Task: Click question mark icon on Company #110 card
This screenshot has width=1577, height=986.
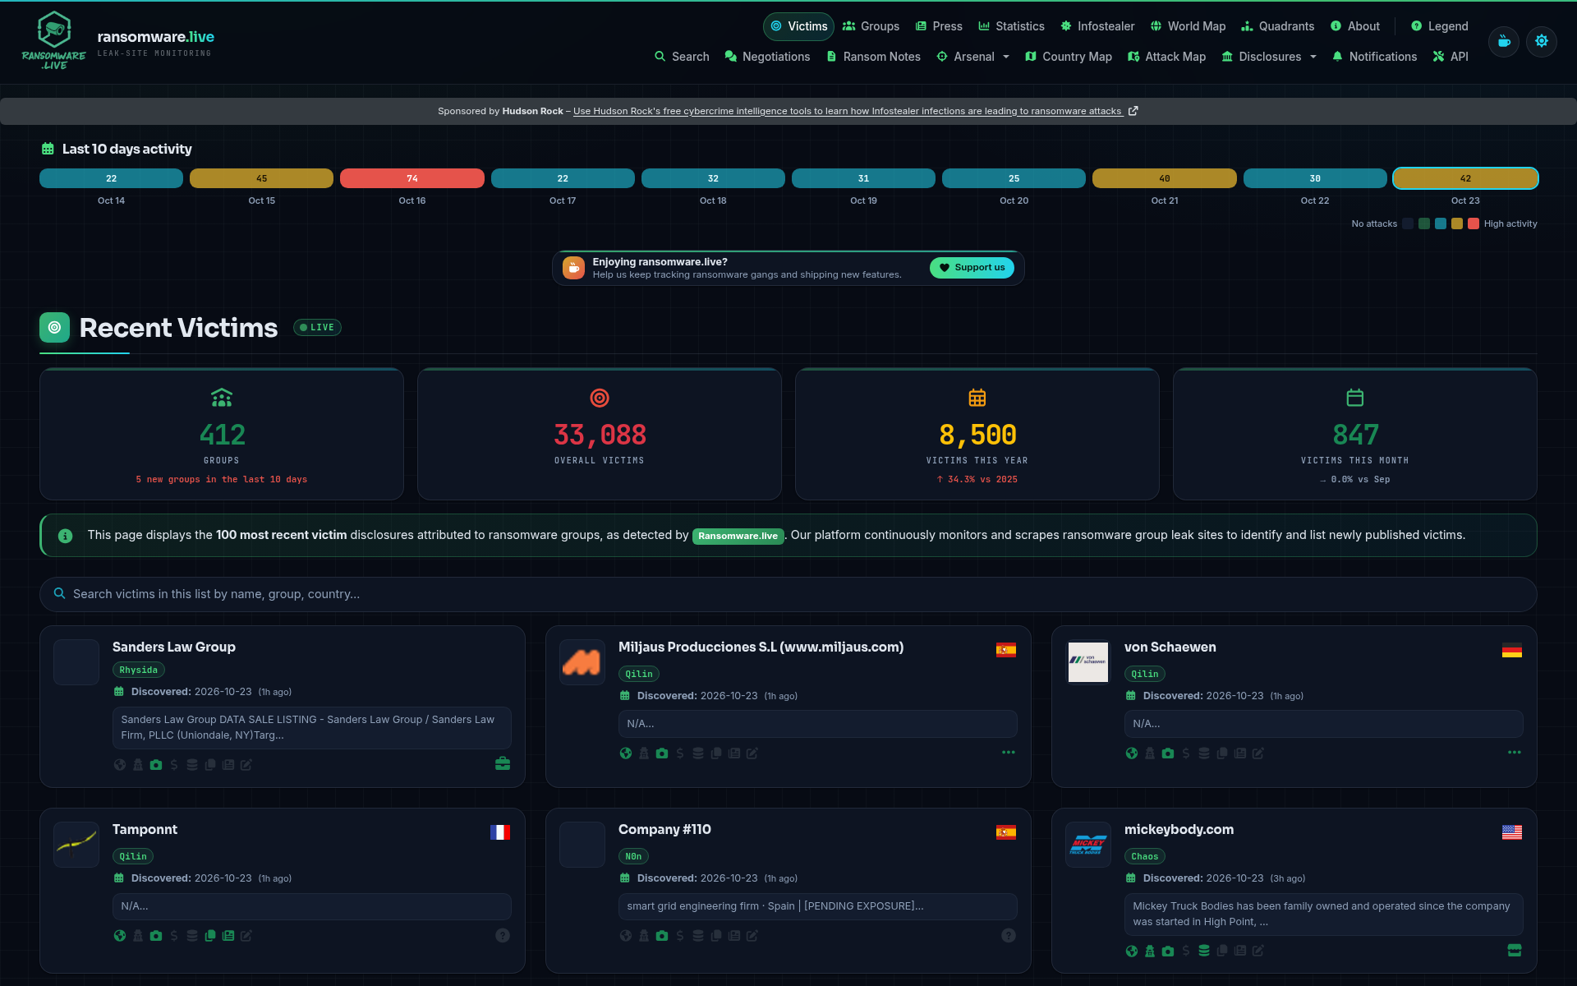Action: click(x=1009, y=936)
